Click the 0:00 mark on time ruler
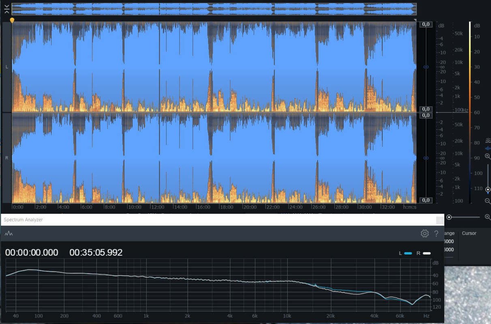 [18, 207]
